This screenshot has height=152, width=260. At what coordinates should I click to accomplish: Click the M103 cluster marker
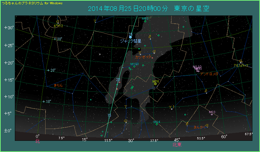click(x=134, y=66)
